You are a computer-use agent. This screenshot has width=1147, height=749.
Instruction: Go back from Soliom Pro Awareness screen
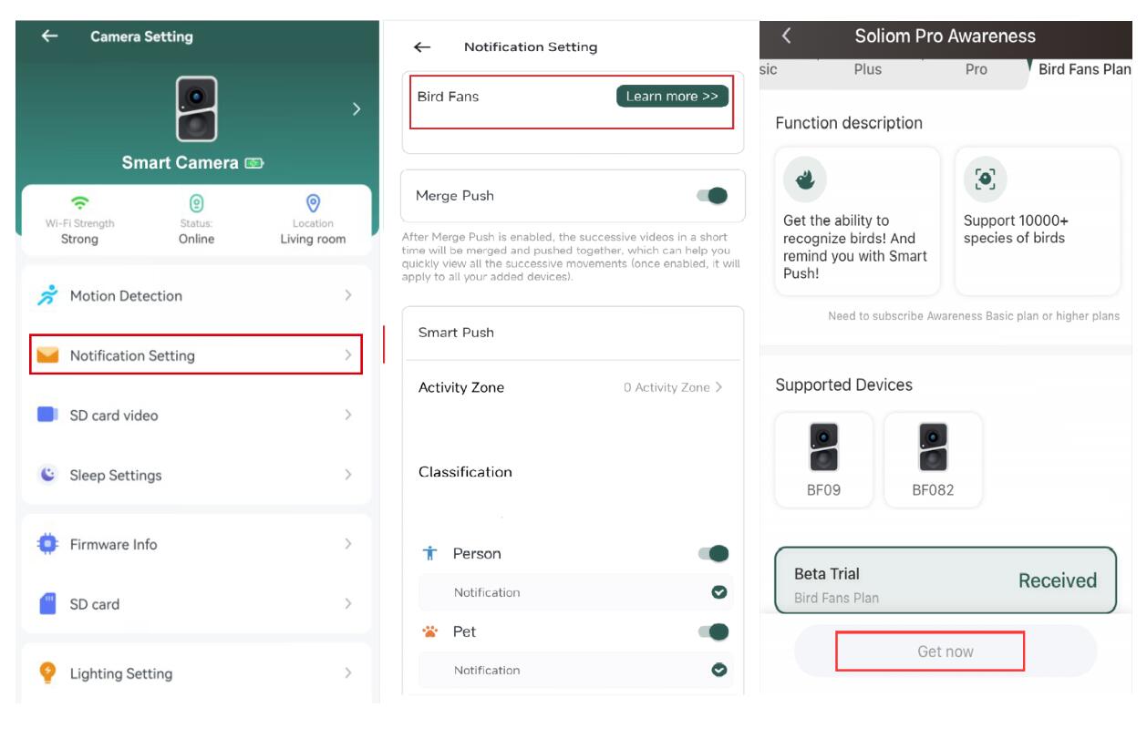point(787,36)
